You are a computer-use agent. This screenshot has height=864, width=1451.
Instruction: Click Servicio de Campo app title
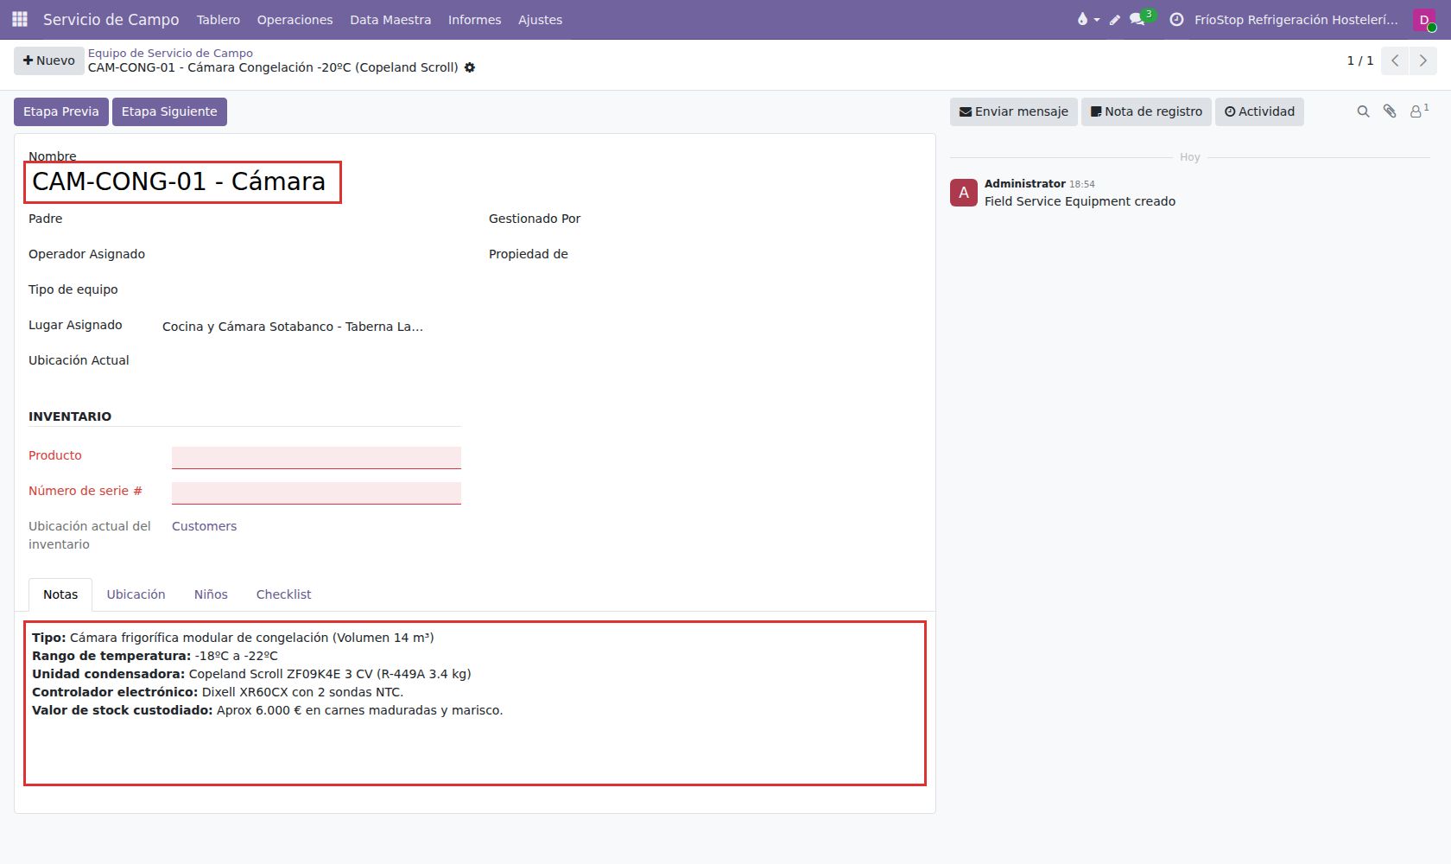[x=111, y=19]
